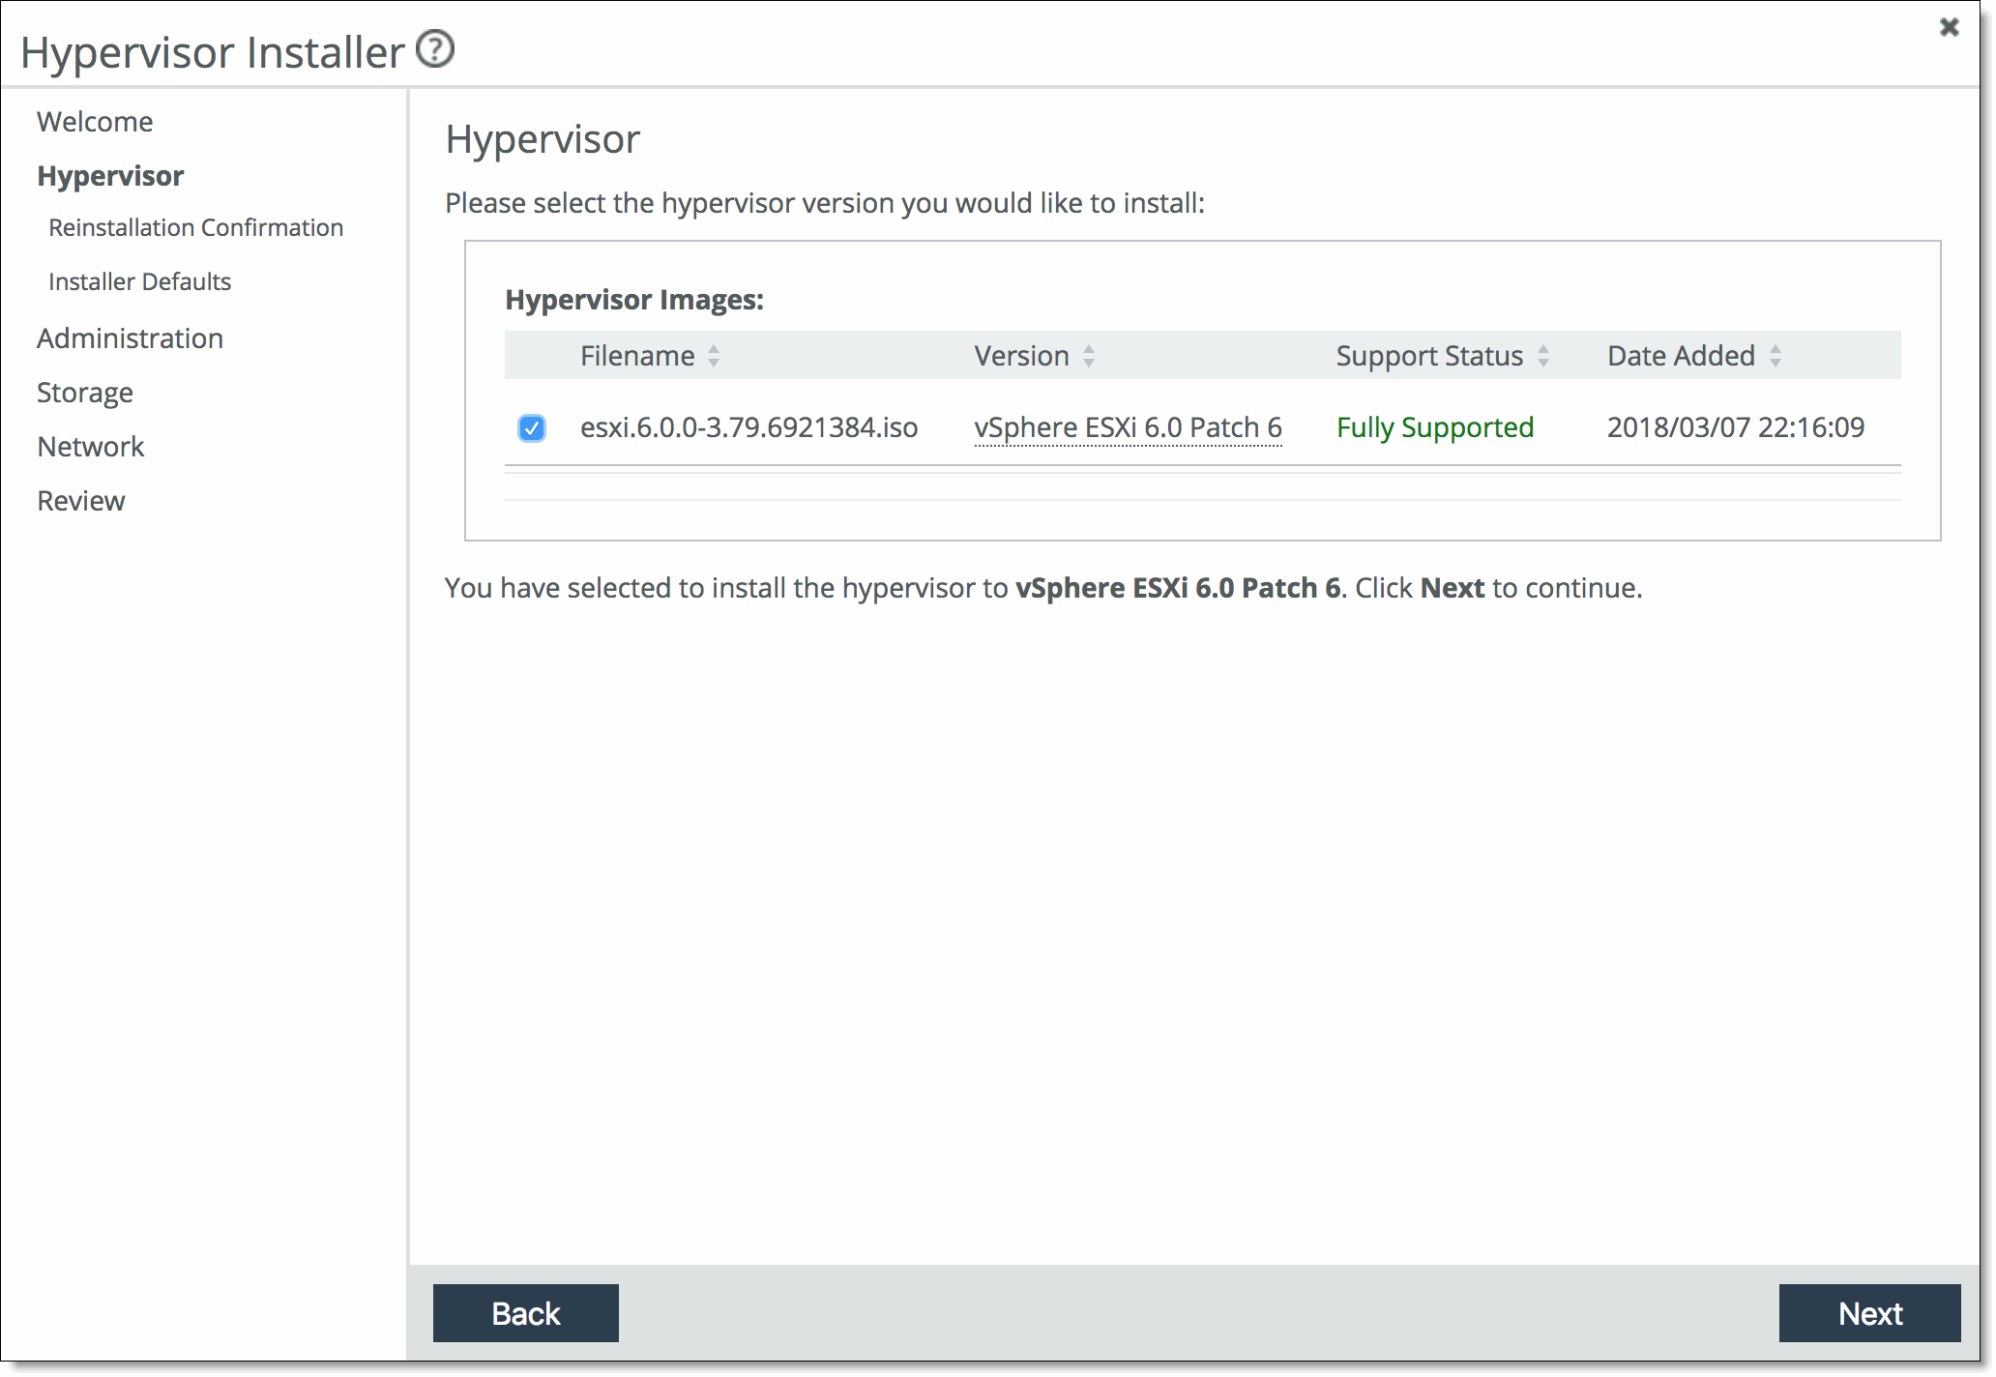Open the vSphere ESXi 6.0 Patch 6 link
This screenshot has width=1996, height=1377.
click(x=1128, y=427)
